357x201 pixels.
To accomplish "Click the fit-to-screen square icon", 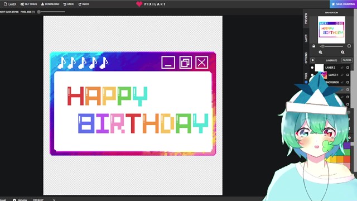I will coord(349,46).
